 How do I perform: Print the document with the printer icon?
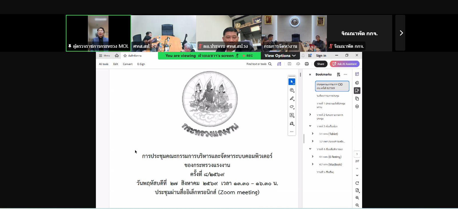click(x=307, y=64)
